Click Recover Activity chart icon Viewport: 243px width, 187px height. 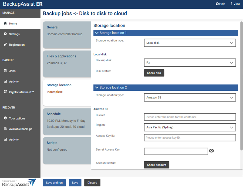pyautogui.click(x=5, y=139)
